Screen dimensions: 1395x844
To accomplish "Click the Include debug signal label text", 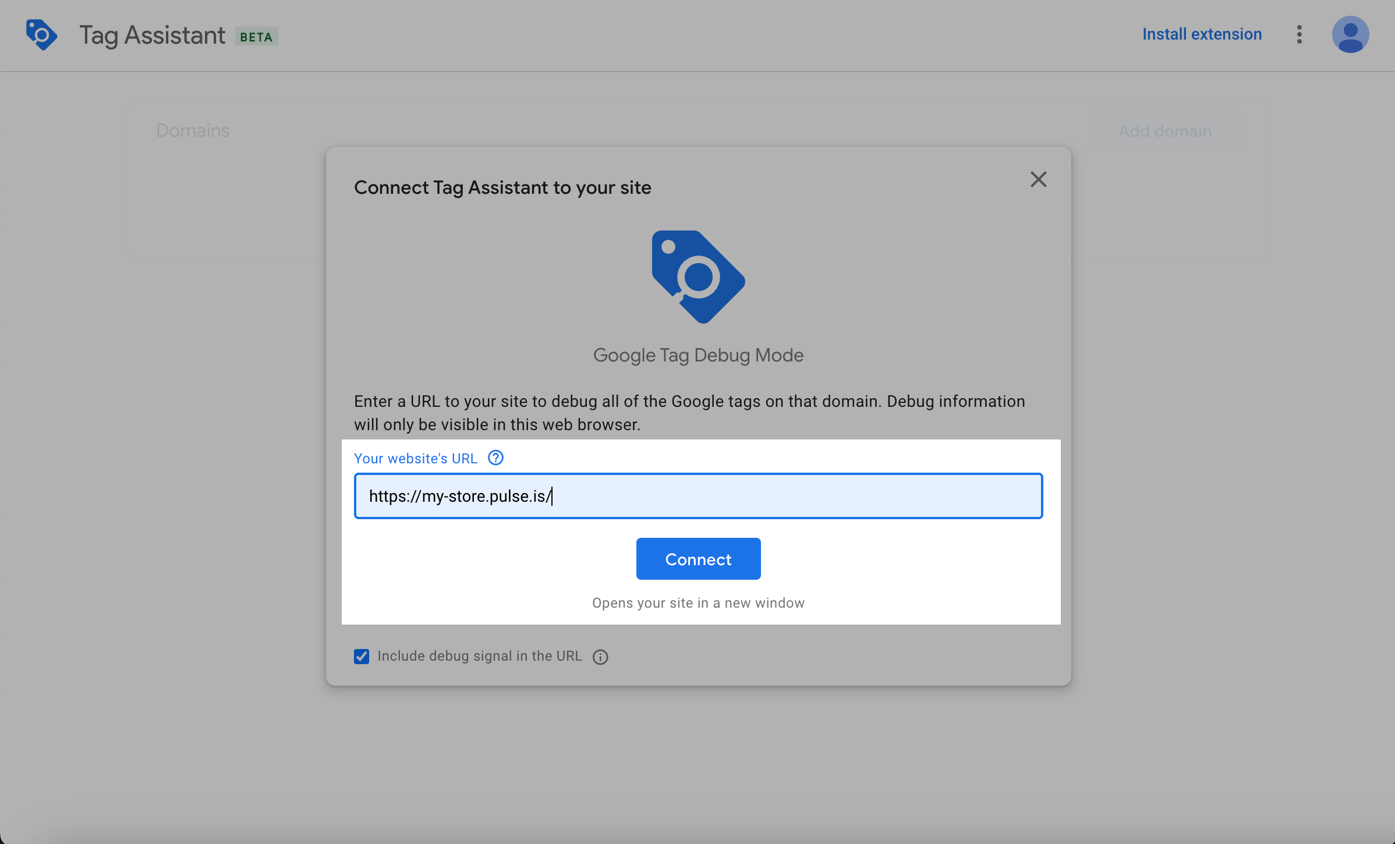I will (479, 656).
